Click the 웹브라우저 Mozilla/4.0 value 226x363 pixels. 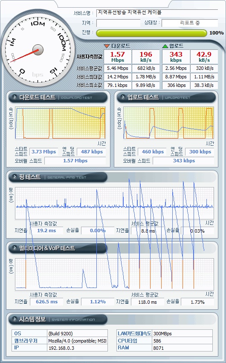pyautogui.click(x=78, y=340)
